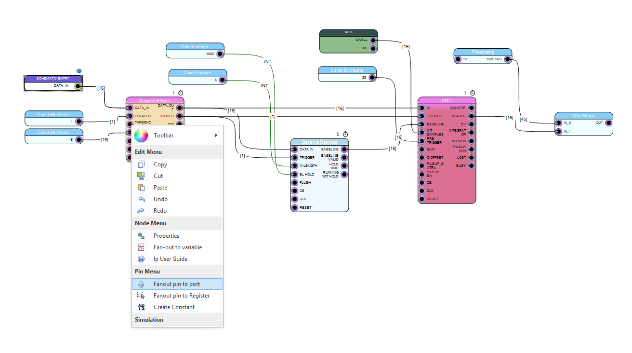Choose Undo in the Edit Menu
The image size is (632, 353).
[x=177, y=199]
